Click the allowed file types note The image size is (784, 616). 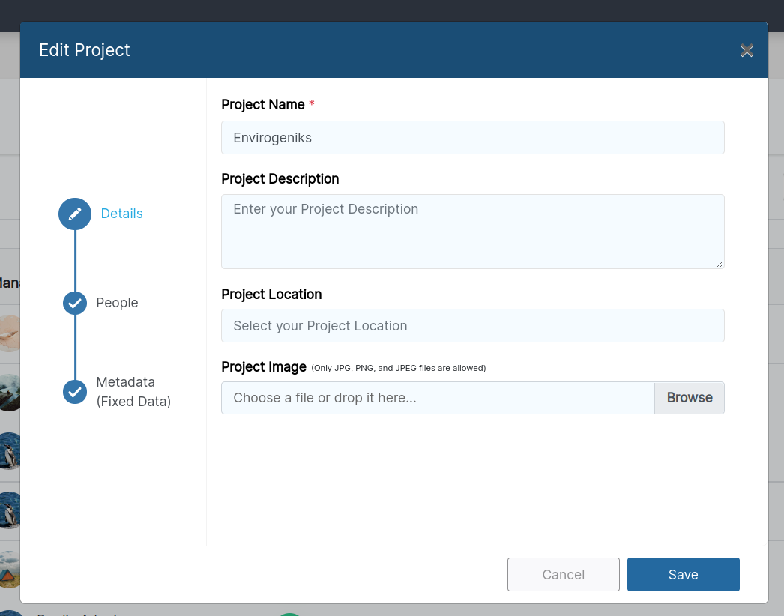pos(399,368)
